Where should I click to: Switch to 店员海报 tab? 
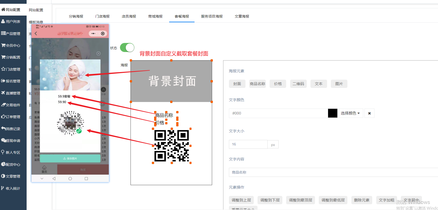pyautogui.click(x=129, y=16)
